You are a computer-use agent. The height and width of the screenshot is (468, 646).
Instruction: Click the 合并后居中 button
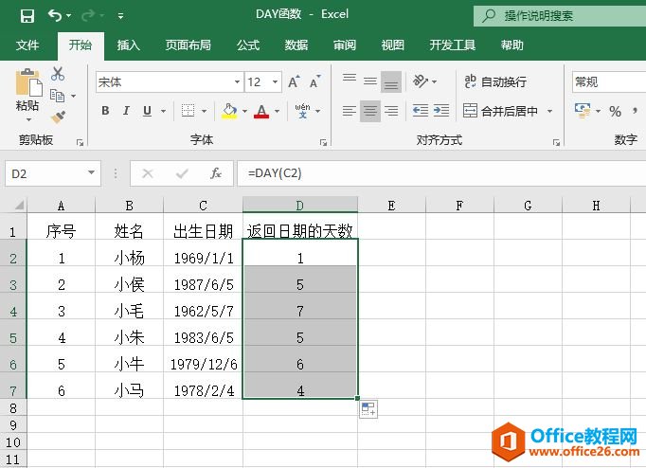point(501,111)
